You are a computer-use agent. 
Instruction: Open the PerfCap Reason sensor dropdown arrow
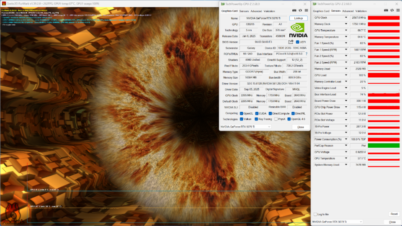click(x=346, y=146)
